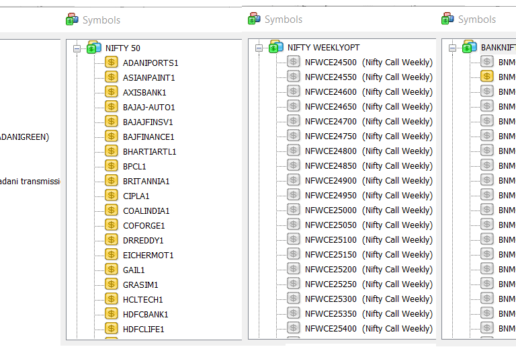Click grey symbol icon for NFWCE24500
Viewport: 516px width, 347px height.
pyautogui.click(x=293, y=62)
